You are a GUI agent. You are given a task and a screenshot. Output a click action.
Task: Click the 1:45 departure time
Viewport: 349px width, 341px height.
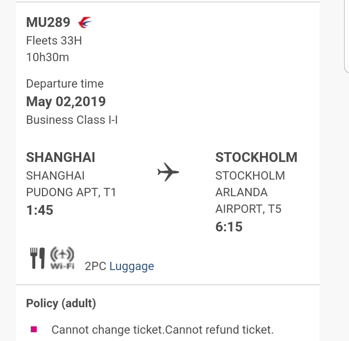40,210
